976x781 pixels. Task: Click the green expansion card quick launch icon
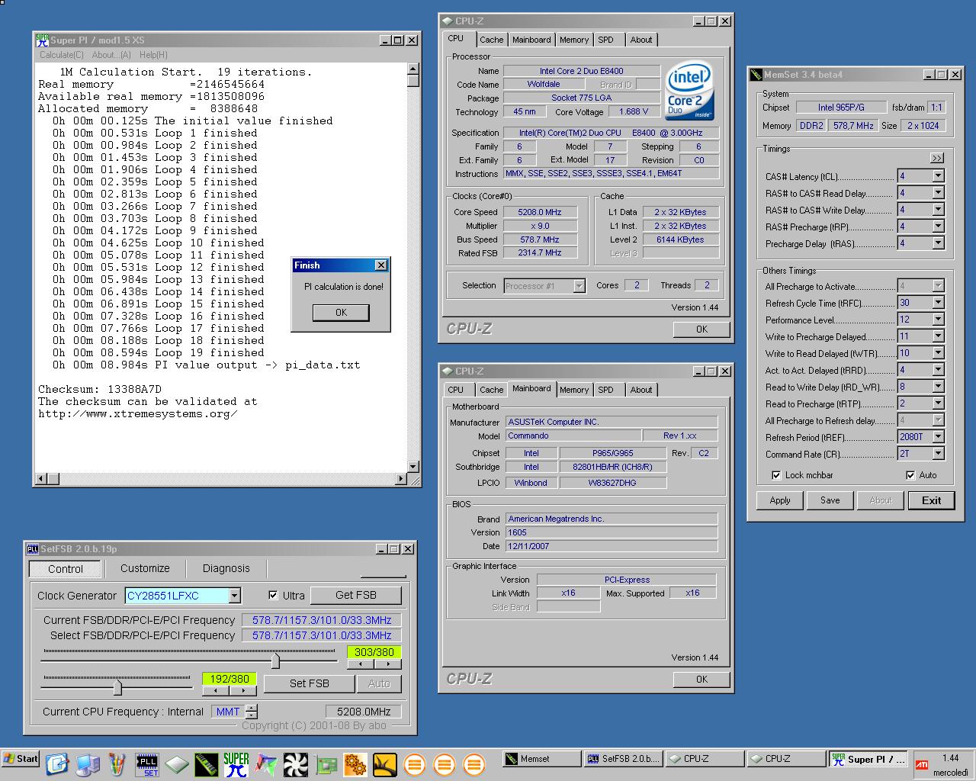326,764
